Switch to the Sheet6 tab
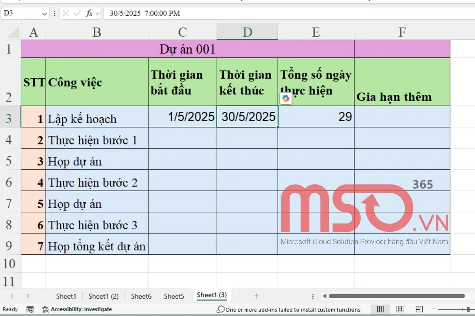The height and width of the screenshot is (316, 475). tap(141, 295)
